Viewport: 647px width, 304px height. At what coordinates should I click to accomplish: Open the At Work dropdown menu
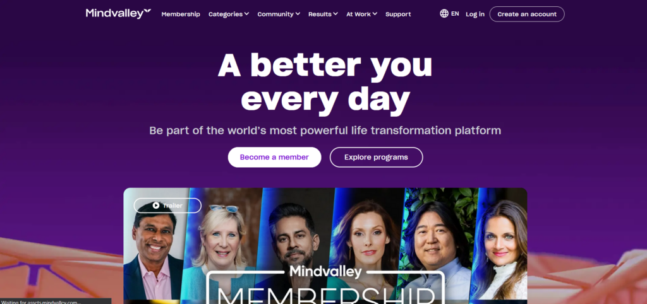point(361,14)
